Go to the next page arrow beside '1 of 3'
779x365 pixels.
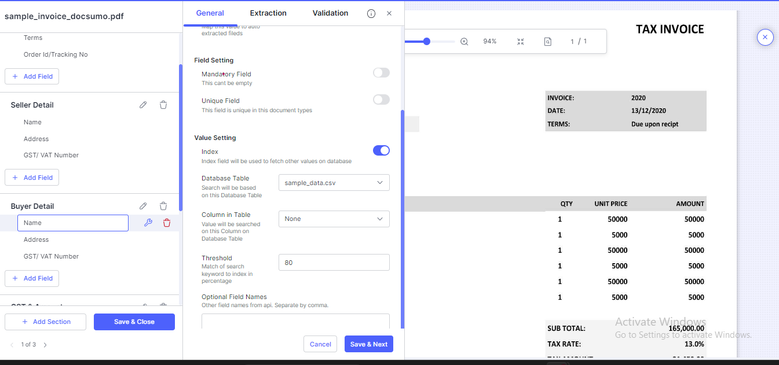click(x=45, y=345)
